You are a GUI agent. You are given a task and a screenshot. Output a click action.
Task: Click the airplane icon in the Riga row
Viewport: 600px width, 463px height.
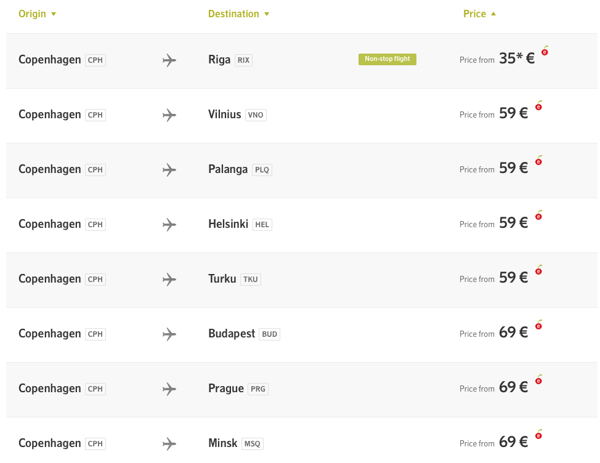169,60
